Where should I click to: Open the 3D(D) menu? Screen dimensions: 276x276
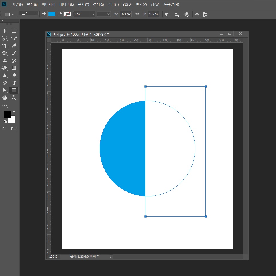pos(127,4)
